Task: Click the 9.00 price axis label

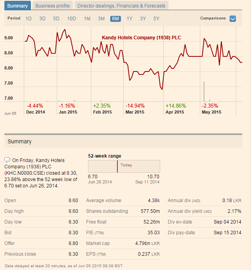Action: pyautogui.click(x=9, y=38)
